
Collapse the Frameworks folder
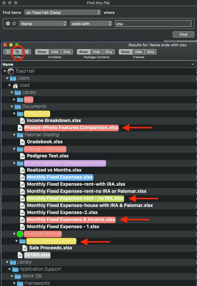point(14,283)
